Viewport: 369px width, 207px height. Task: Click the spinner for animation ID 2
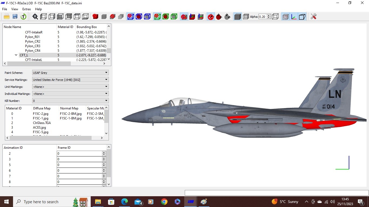[104, 153]
